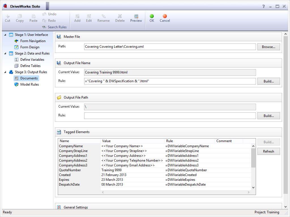Click the Add document icon
Image resolution: width=290 pixels, height=217 pixels.
(x=77, y=16)
